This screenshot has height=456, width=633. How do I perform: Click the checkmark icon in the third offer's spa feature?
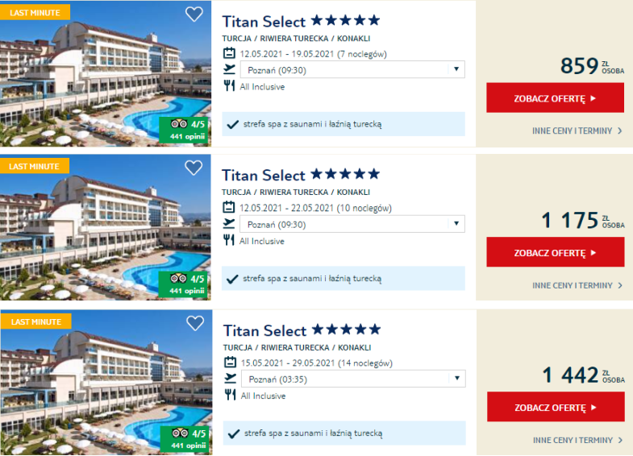(x=233, y=433)
